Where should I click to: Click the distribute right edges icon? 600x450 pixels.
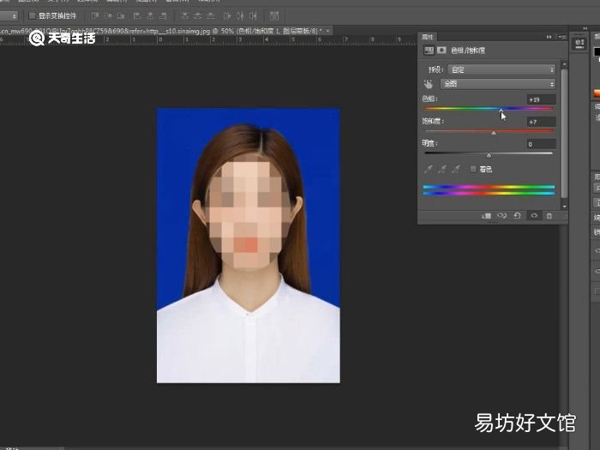[253, 15]
